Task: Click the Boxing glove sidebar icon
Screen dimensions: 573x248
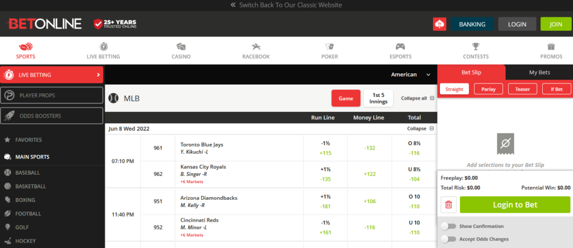Action: tap(7, 200)
